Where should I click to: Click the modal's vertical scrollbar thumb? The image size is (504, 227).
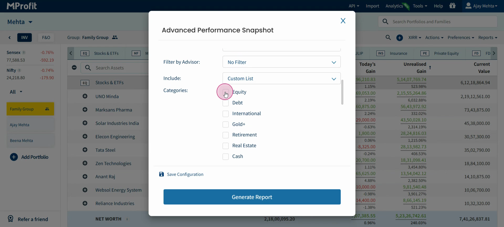(342, 92)
